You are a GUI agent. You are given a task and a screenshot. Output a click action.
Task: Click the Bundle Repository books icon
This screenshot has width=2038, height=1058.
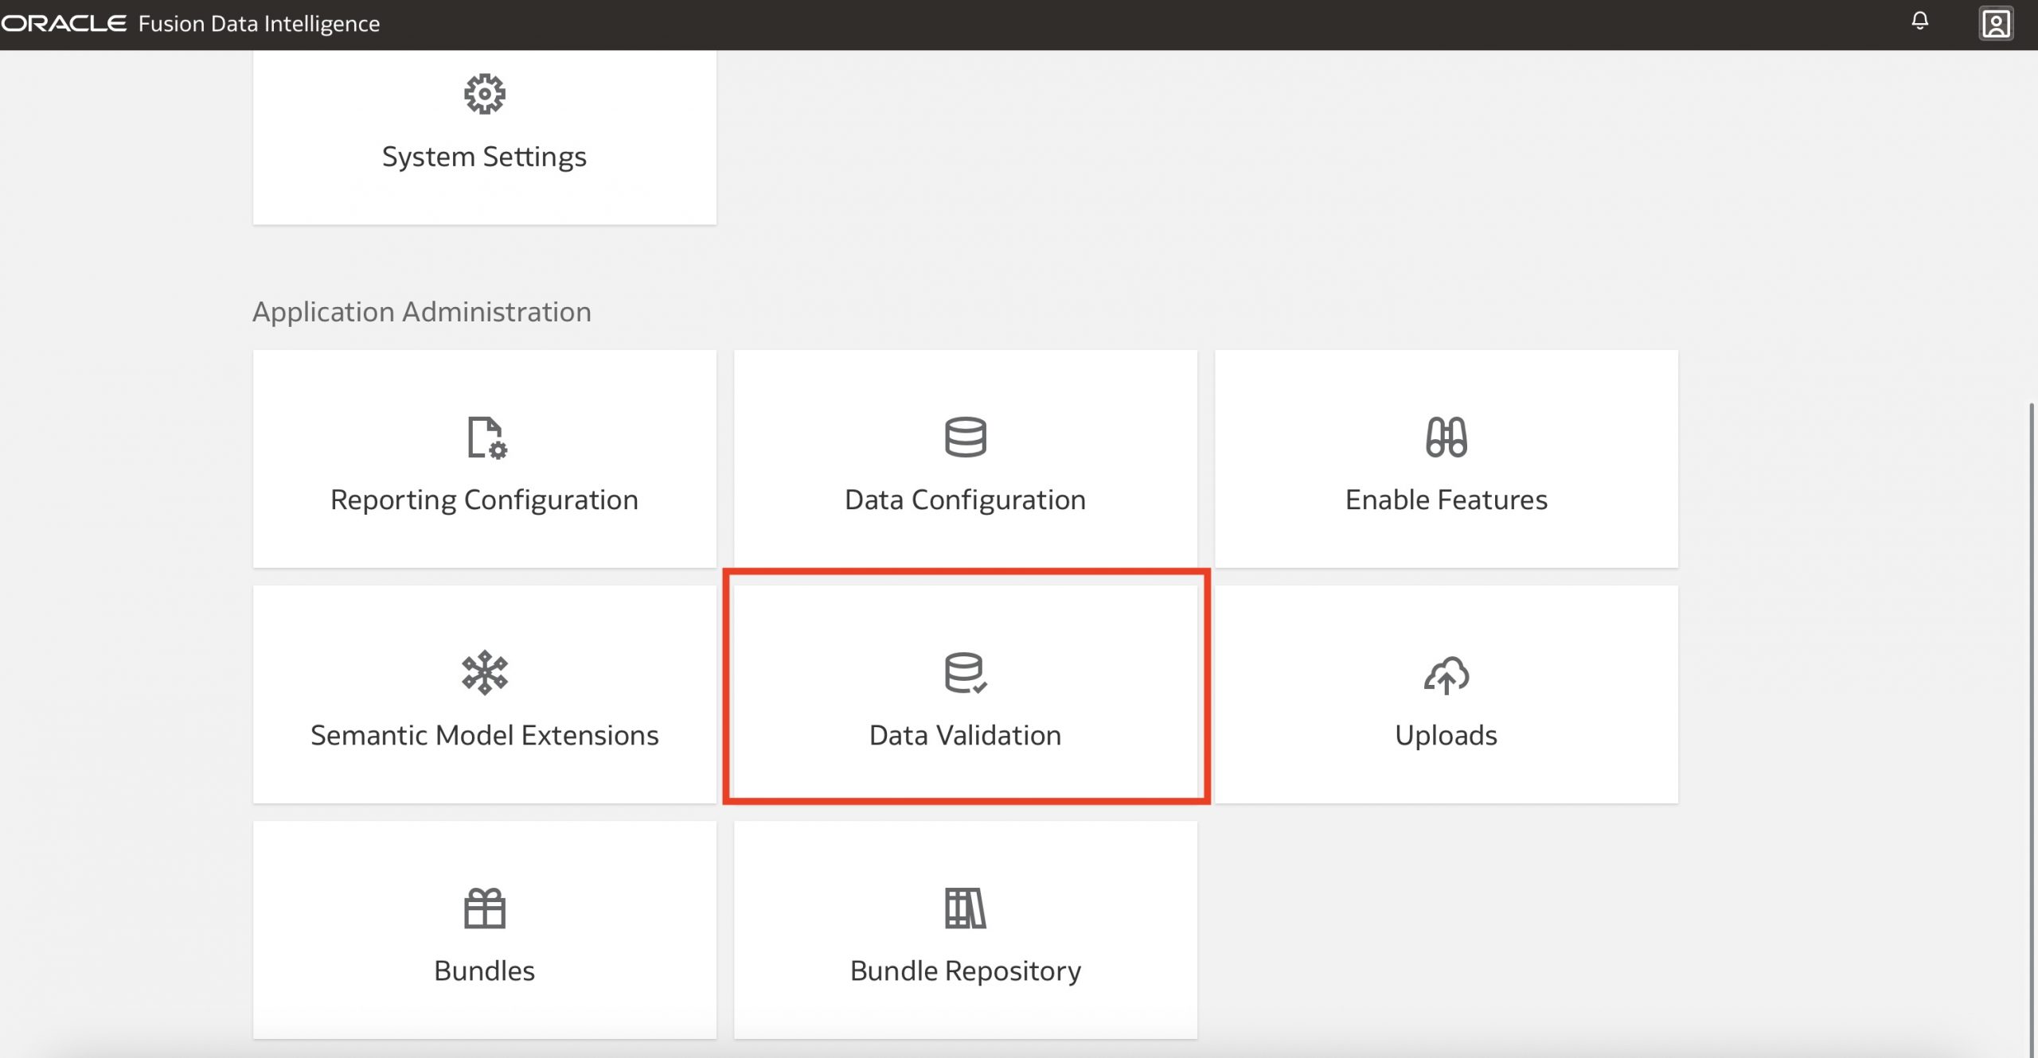pyautogui.click(x=965, y=908)
